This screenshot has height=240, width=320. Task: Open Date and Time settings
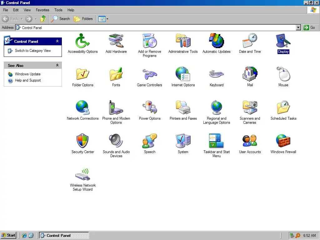point(250,41)
